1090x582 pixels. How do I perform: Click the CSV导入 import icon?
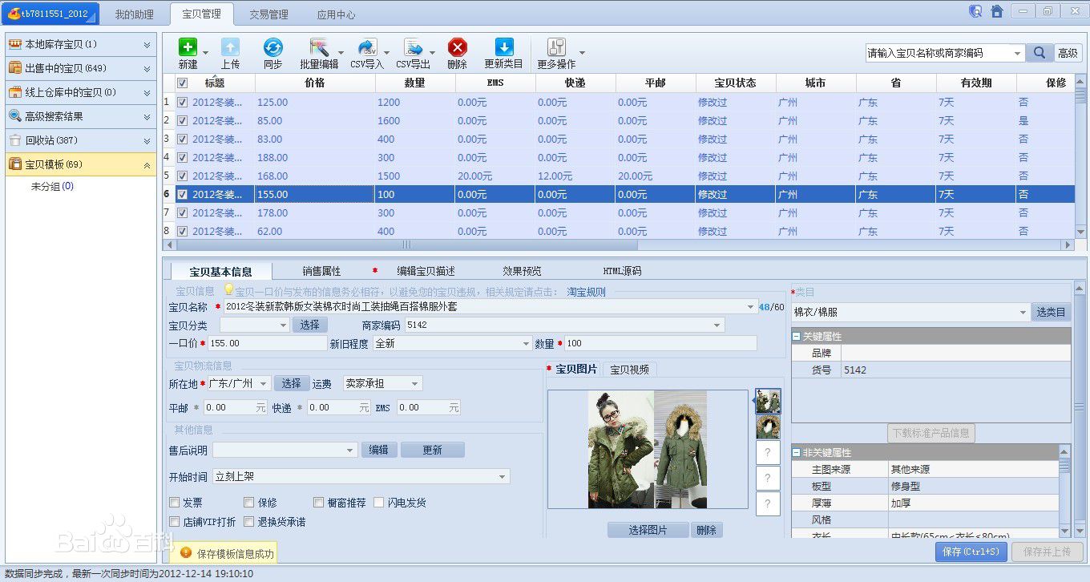(366, 47)
